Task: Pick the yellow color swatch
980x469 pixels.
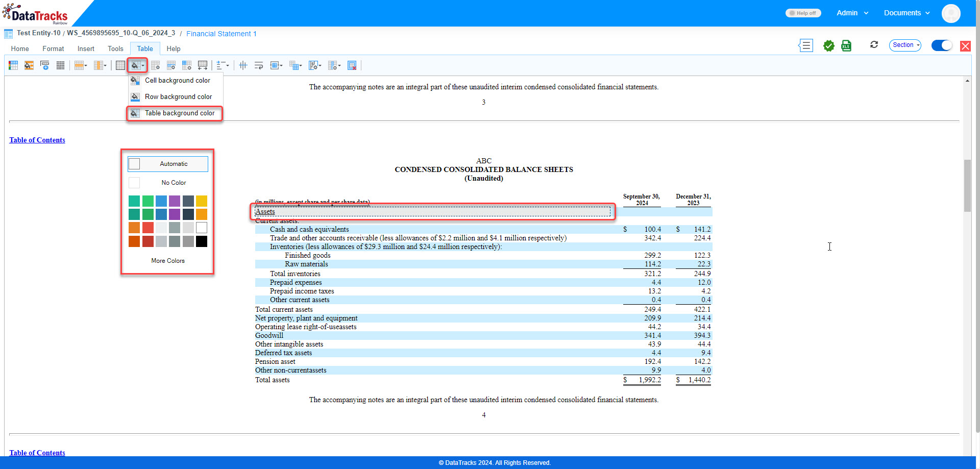Action: point(202,201)
